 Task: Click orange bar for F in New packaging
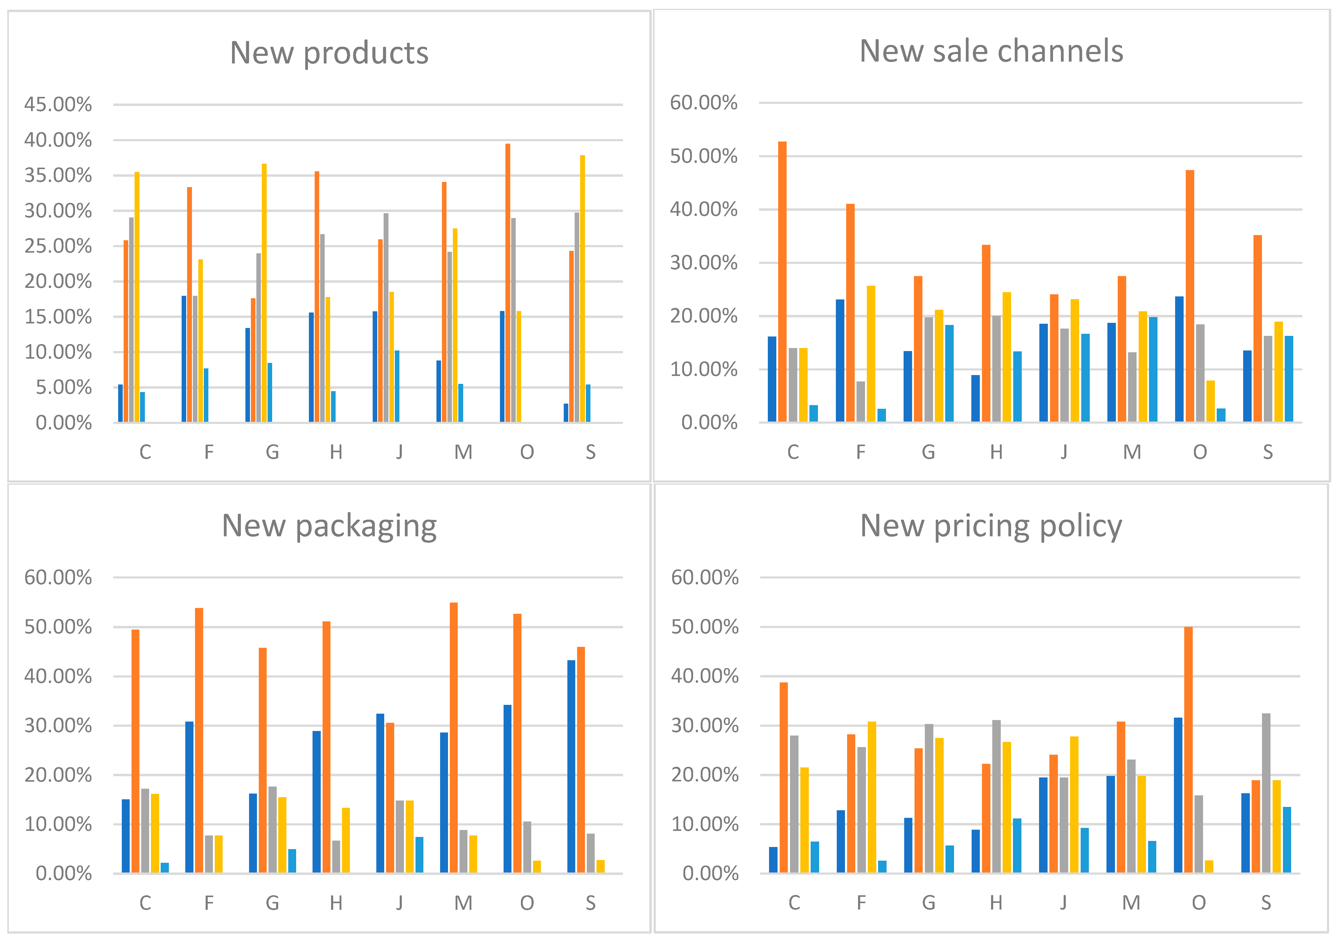click(x=199, y=740)
